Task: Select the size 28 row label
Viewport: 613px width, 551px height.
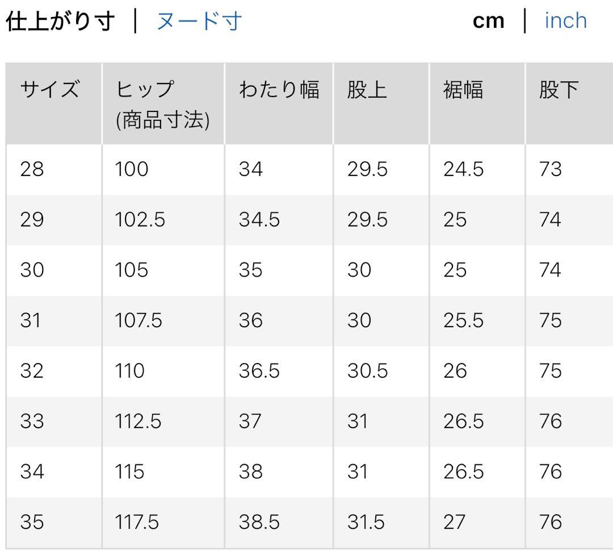Action: click(x=32, y=169)
